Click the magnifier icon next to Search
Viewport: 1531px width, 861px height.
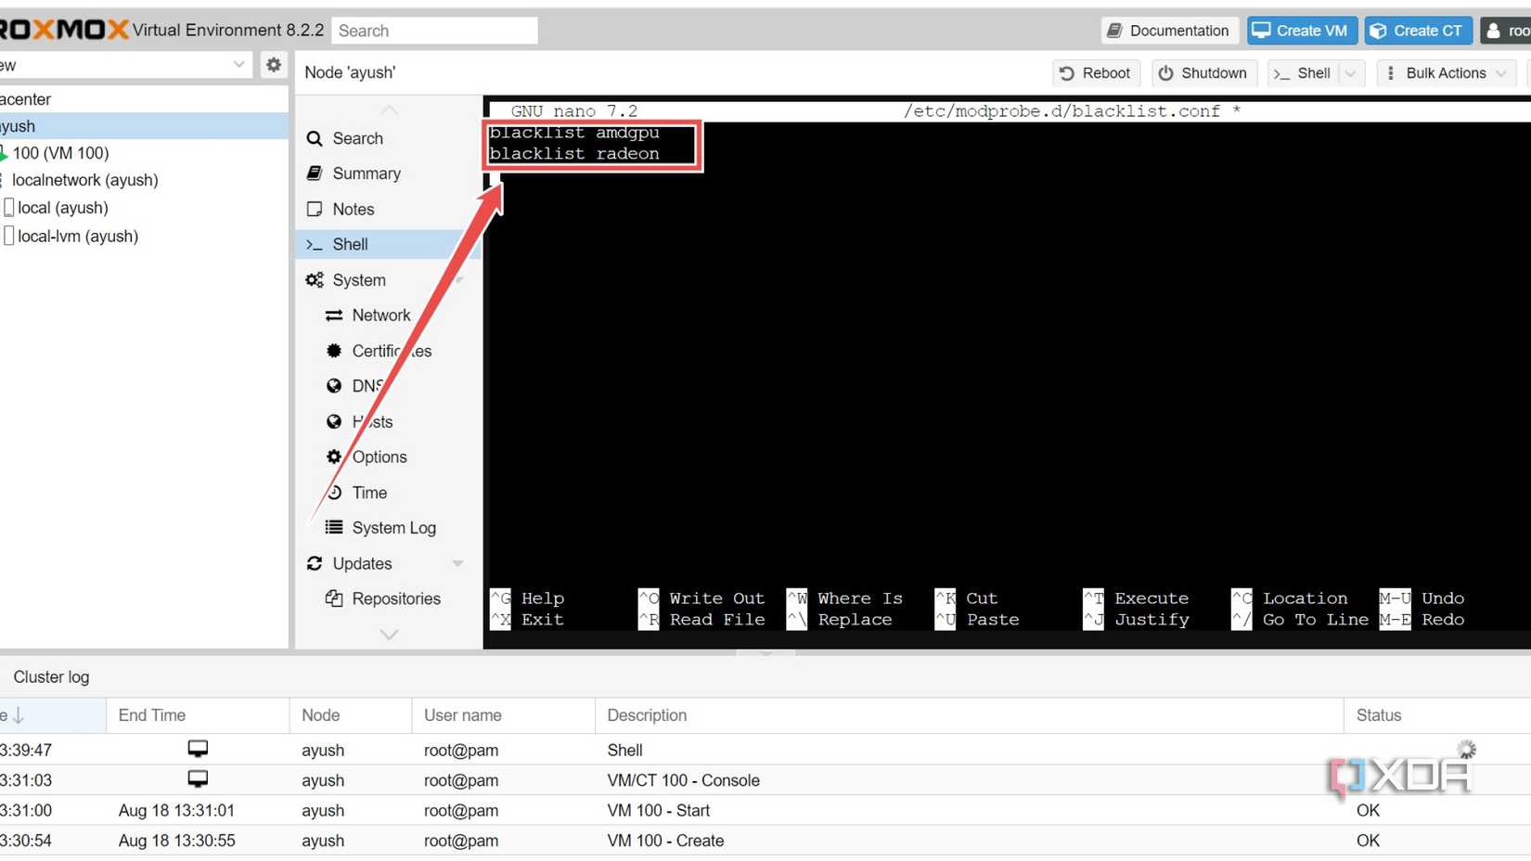pyautogui.click(x=315, y=138)
